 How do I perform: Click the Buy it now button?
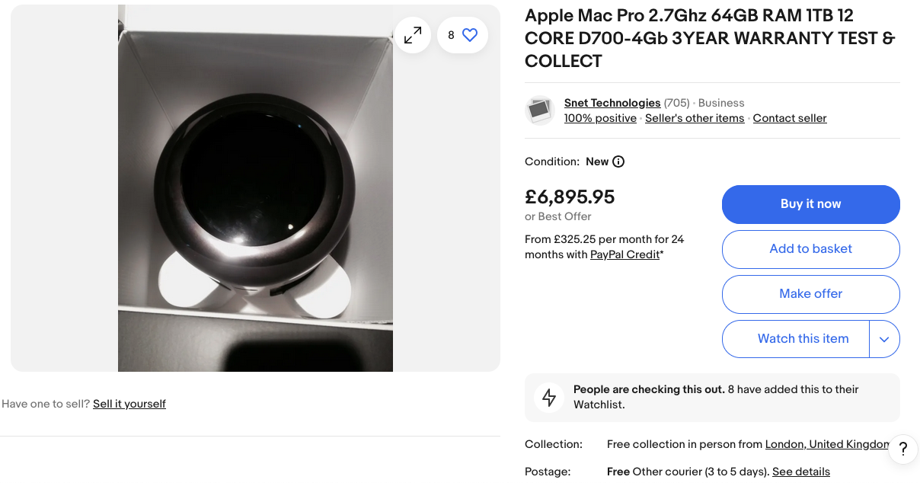[810, 204]
